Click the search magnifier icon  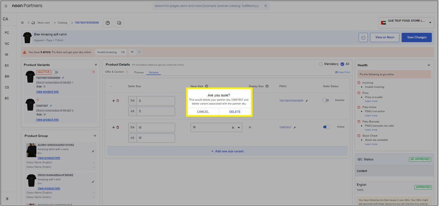tap(266, 6)
